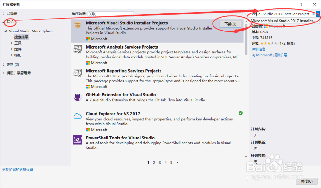Click the rating stars in the details pane
The image size is (321, 188).
point(269,43)
